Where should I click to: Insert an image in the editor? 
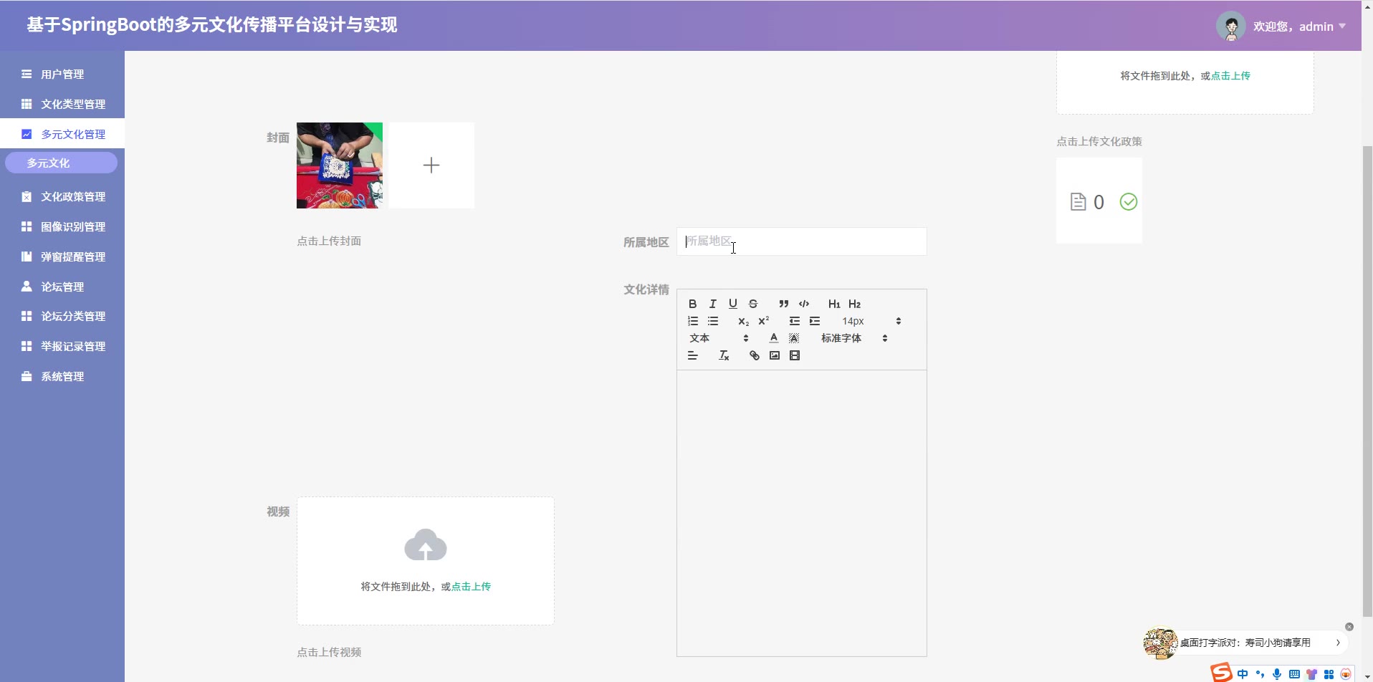[774, 355]
